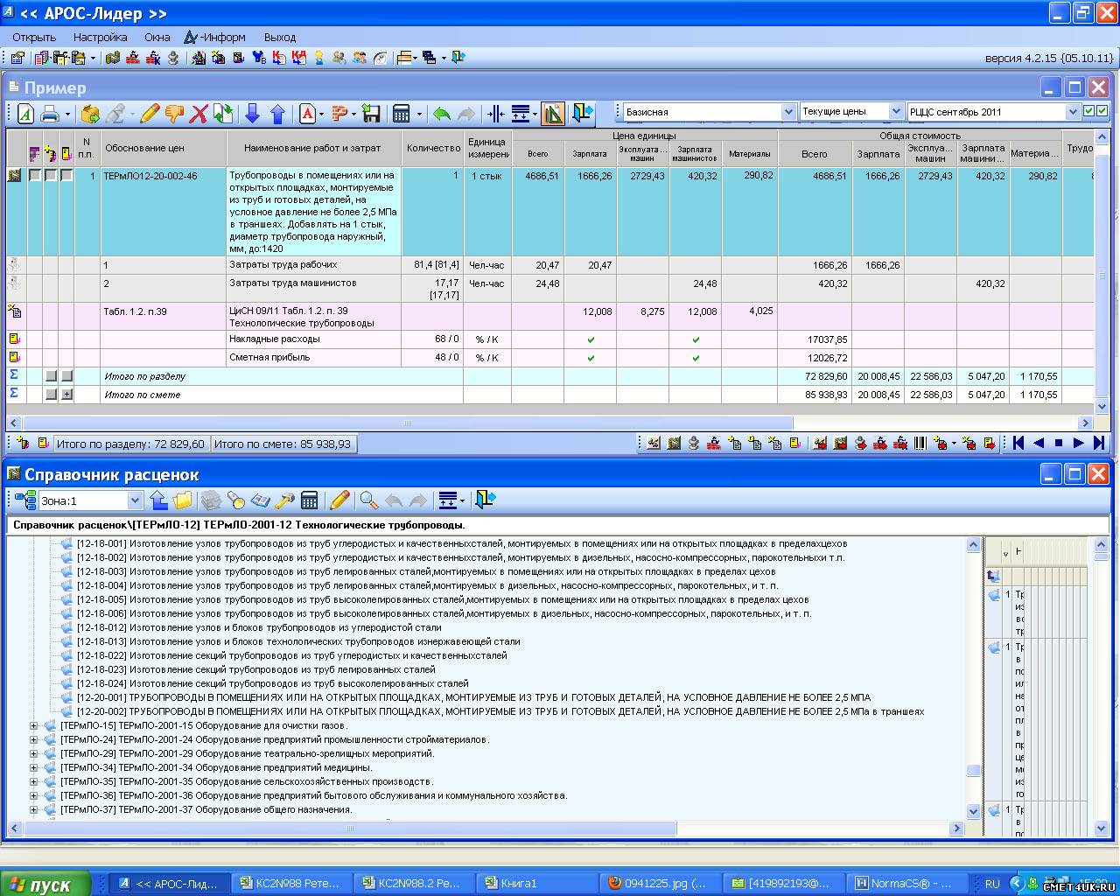Click the magnifier search icon in Справочник расценок

coord(368,500)
